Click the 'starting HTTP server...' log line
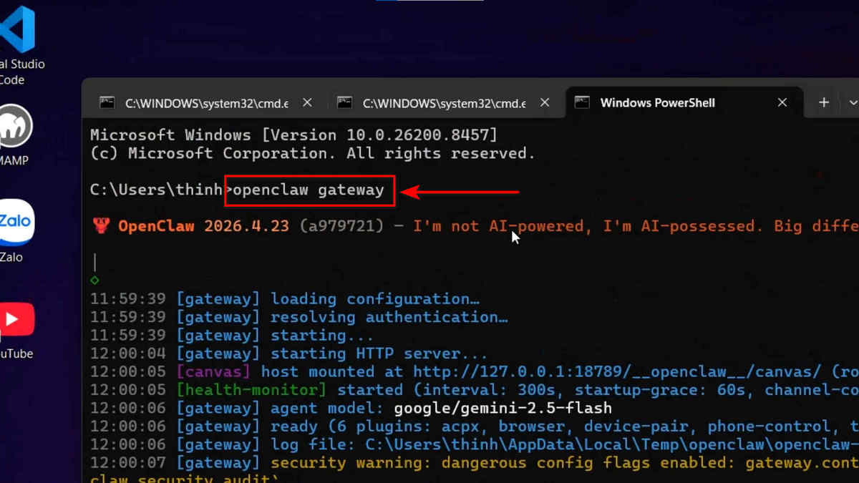 click(289, 353)
